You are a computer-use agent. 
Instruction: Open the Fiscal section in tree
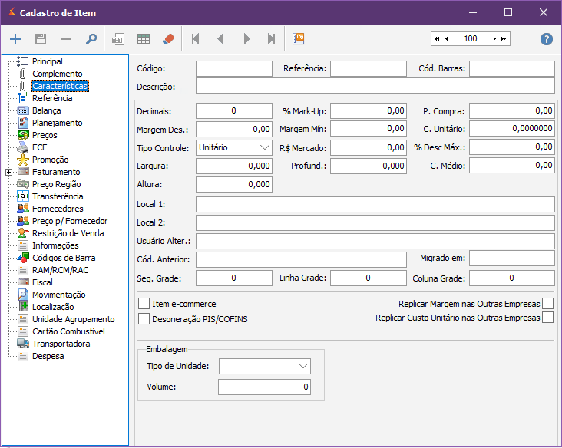tap(42, 282)
